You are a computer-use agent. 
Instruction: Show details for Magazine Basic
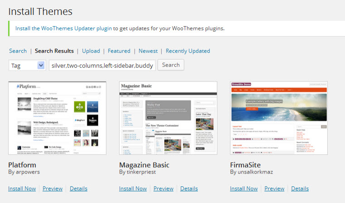tap(189, 189)
